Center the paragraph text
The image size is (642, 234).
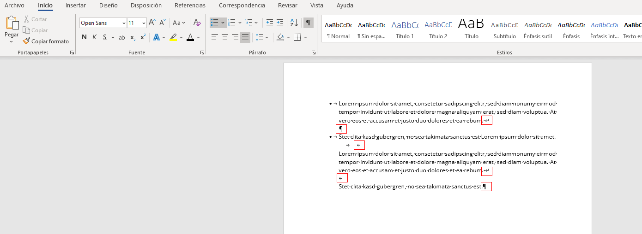pyautogui.click(x=225, y=37)
